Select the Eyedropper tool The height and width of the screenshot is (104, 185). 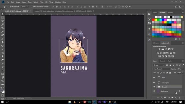3,32
